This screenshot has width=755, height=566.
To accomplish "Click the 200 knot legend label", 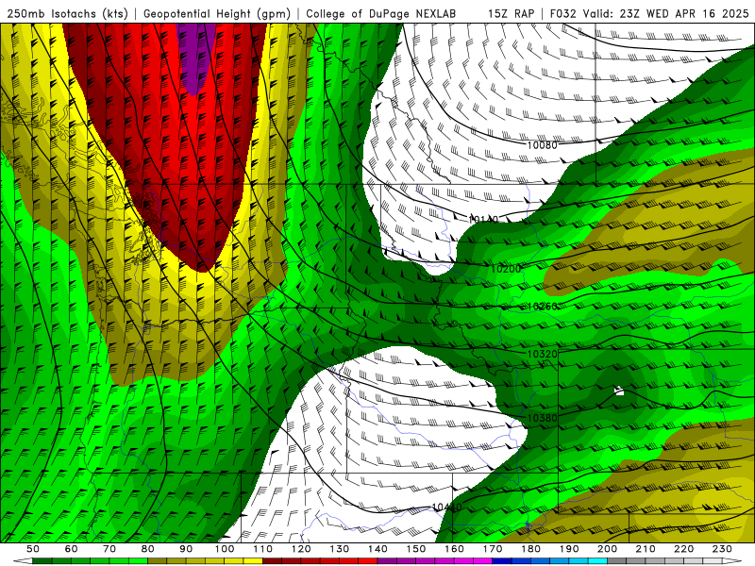I will [607, 549].
